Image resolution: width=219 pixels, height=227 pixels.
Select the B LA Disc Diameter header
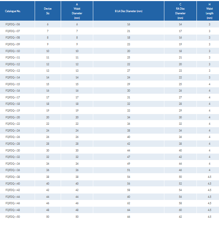pos(128,11)
